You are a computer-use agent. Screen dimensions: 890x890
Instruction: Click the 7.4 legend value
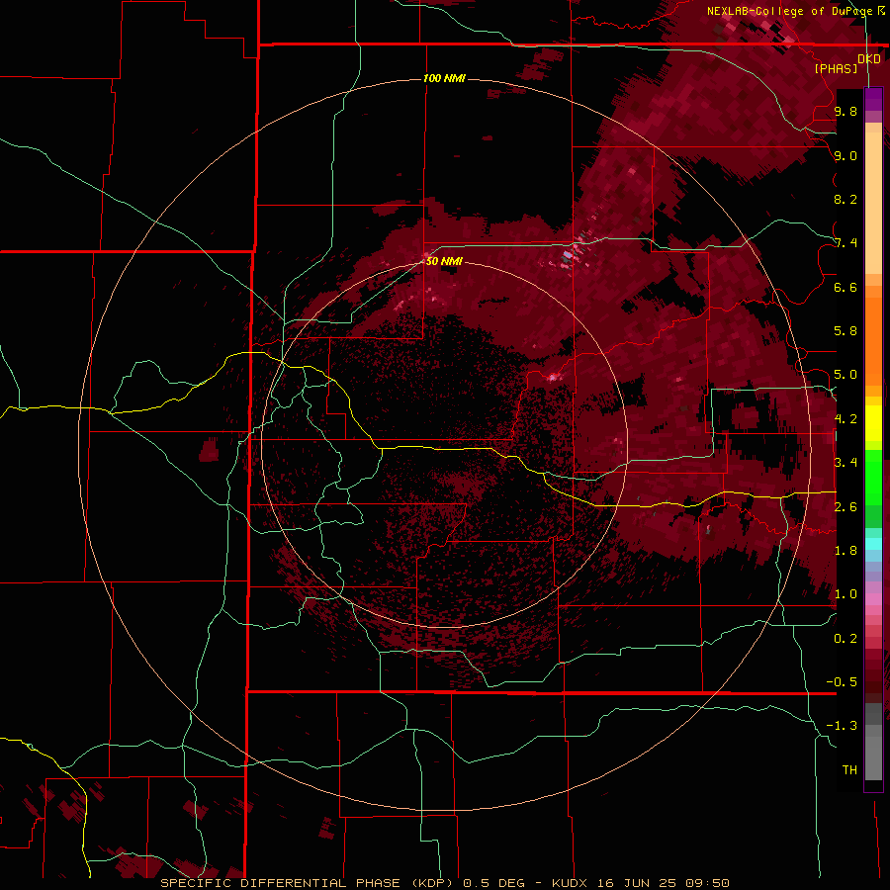click(x=845, y=243)
